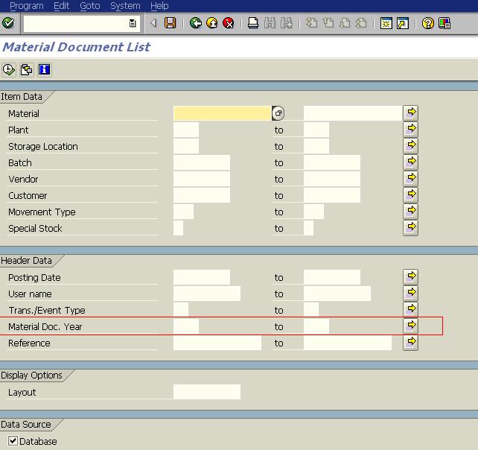The image size is (478, 450).
Task: Click the Execute icon with the clock
Action: 9,70
